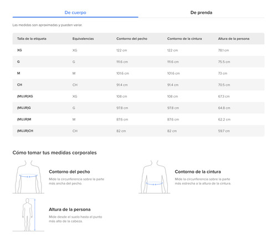Click the Contorno del pecho column header
The width and height of the screenshot is (277, 242).
[132, 39]
